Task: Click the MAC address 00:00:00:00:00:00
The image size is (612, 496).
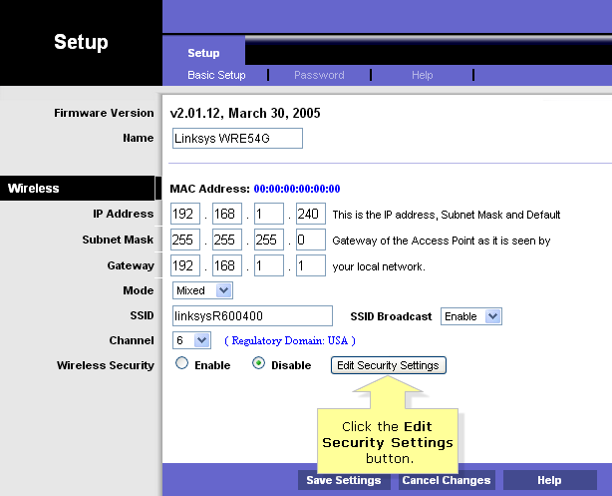Action: tap(297, 189)
